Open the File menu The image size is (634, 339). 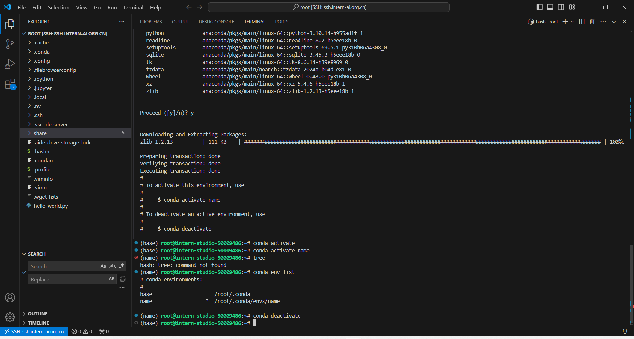(x=21, y=7)
